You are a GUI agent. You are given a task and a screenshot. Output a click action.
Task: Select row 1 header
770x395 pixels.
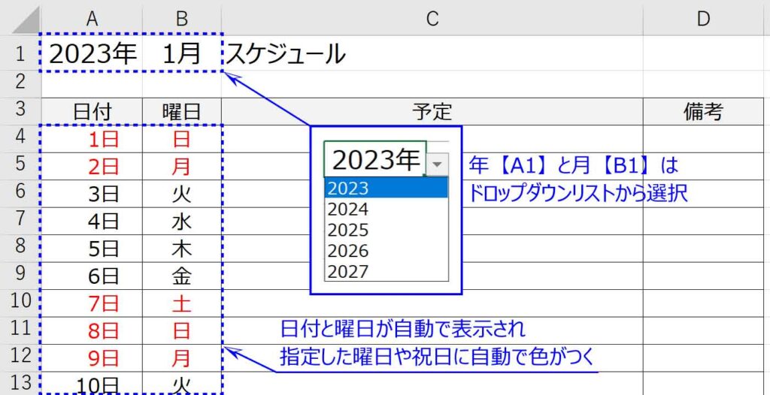coord(20,54)
